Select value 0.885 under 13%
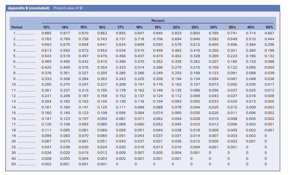 (47, 33)
